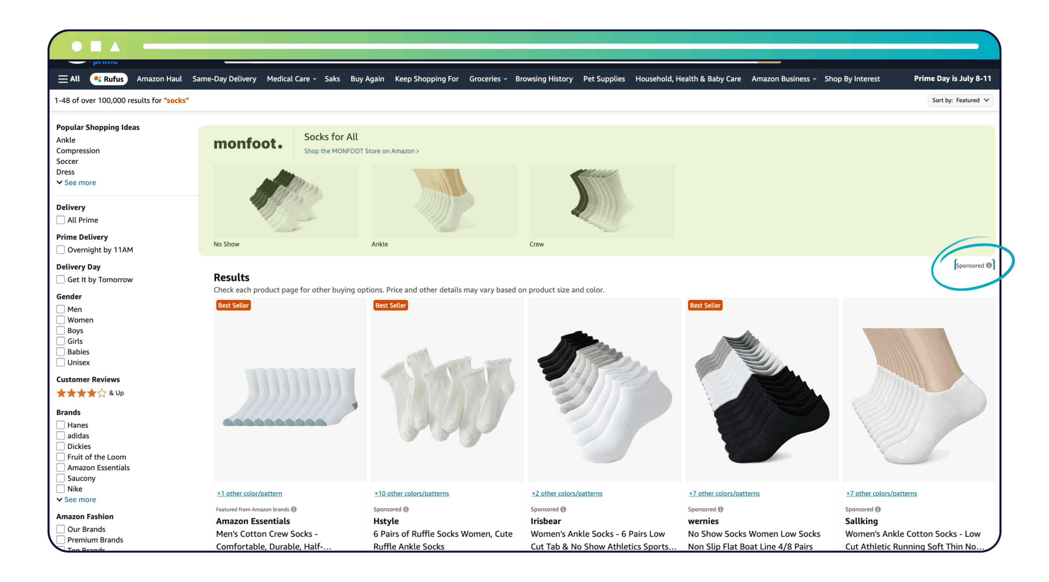This screenshot has height=582, width=1049.
Task: Filter by Nike brand
Action: [x=61, y=489]
